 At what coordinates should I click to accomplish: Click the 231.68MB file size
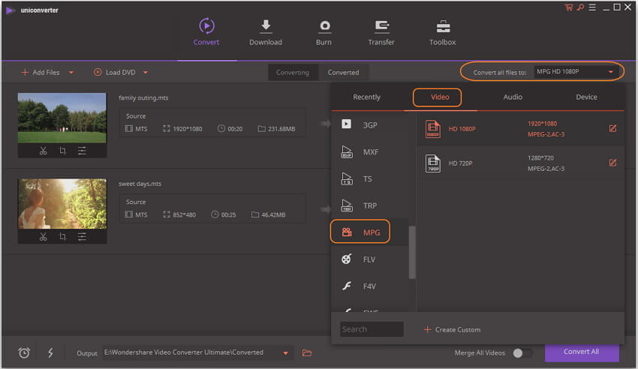pos(281,129)
